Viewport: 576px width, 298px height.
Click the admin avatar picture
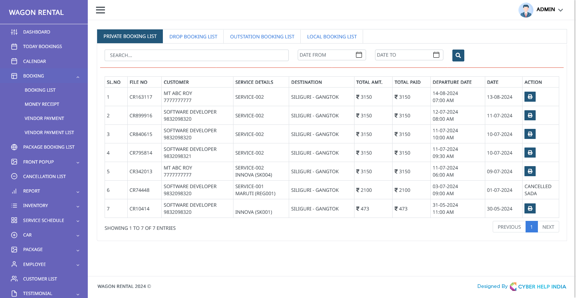pos(526,10)
